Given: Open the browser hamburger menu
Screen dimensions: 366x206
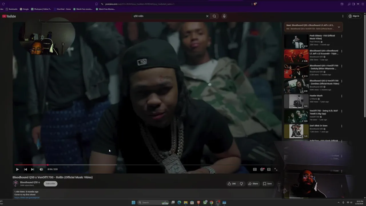Looking at the screenshot, I should click(x=363, y=4).
